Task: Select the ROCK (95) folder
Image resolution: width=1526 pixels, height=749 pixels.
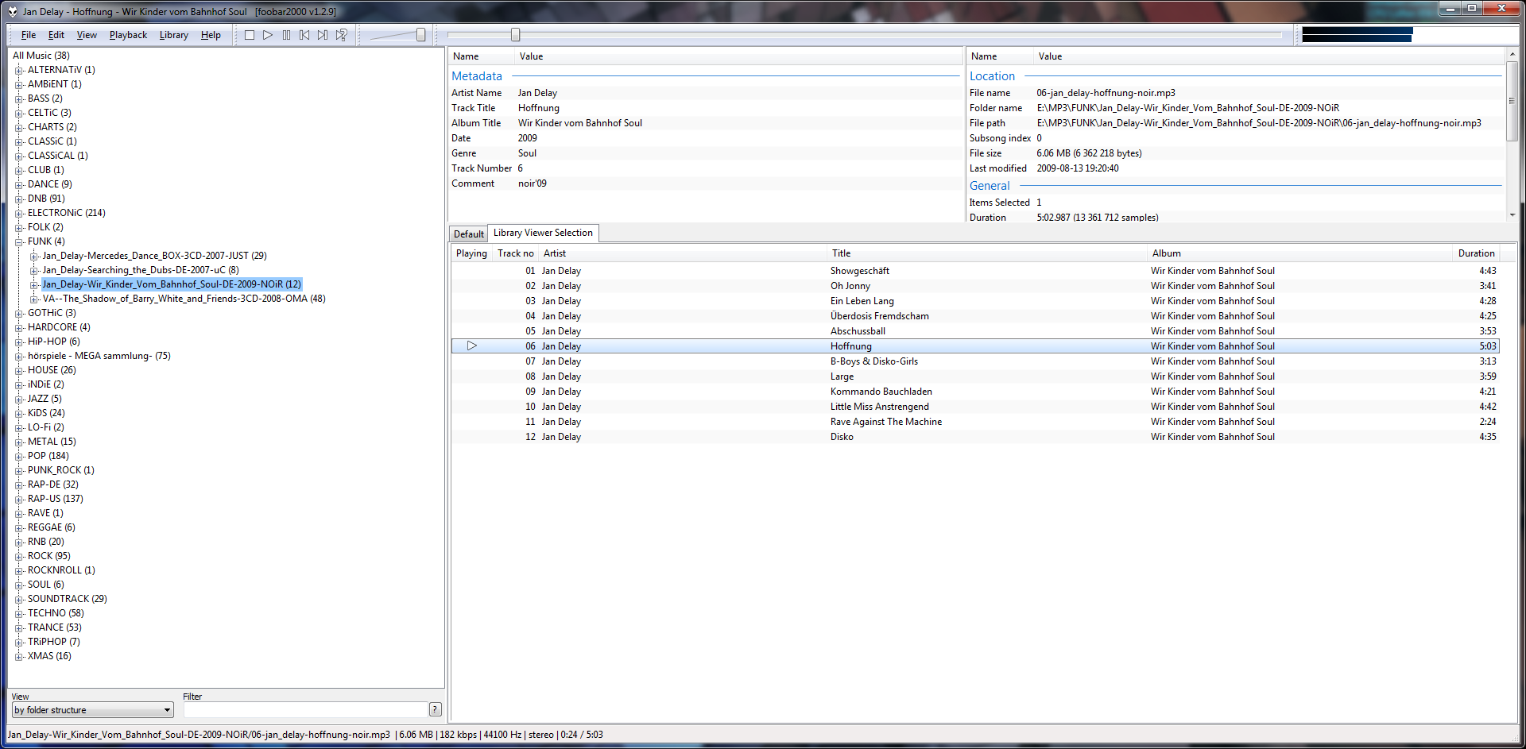Action: point(49,556)
